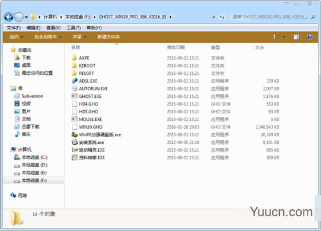Select the 资料转移.EXE icon
The width and height of the screenshot is (321, 231).
[74, 157]
